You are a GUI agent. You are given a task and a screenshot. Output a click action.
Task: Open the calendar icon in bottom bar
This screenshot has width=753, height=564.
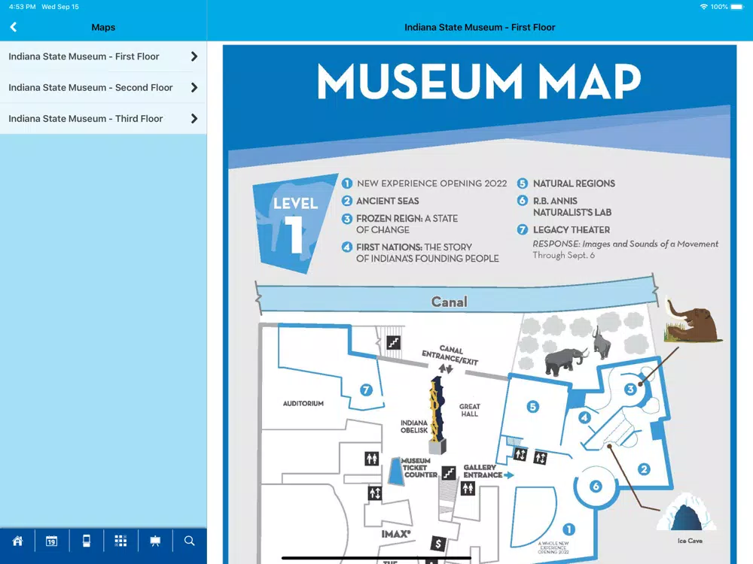tap(51, 541)
